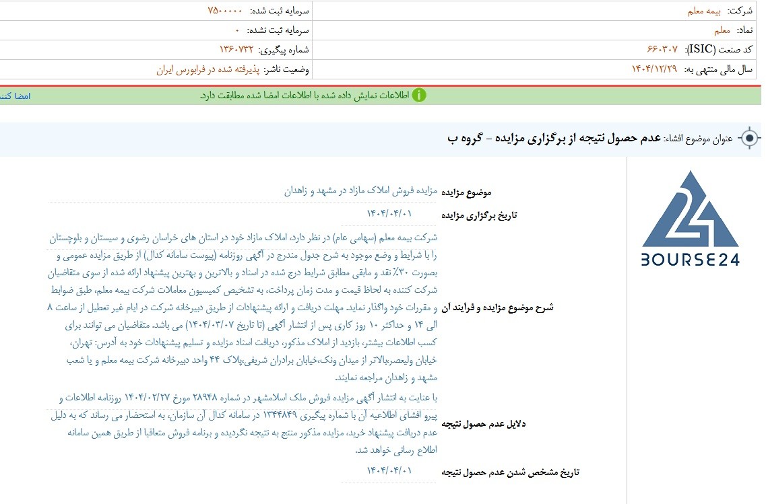This screenshot has width=766, height=504.
Task: Click the symbol value 'معلم' beside 'نماد'
Action: point(722,30)
